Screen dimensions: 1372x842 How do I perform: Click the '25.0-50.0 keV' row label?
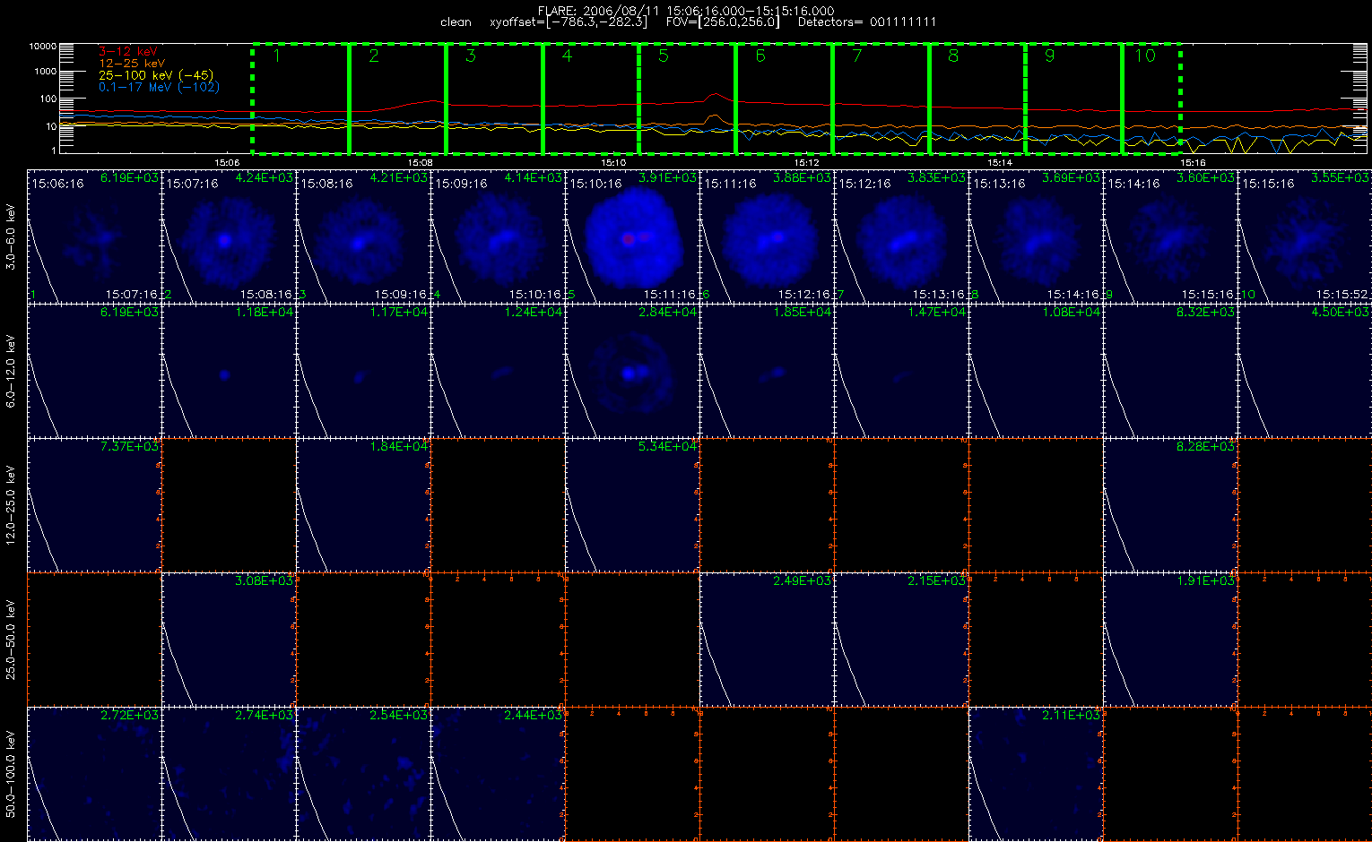pyautogui.click(x=11, y=640)
